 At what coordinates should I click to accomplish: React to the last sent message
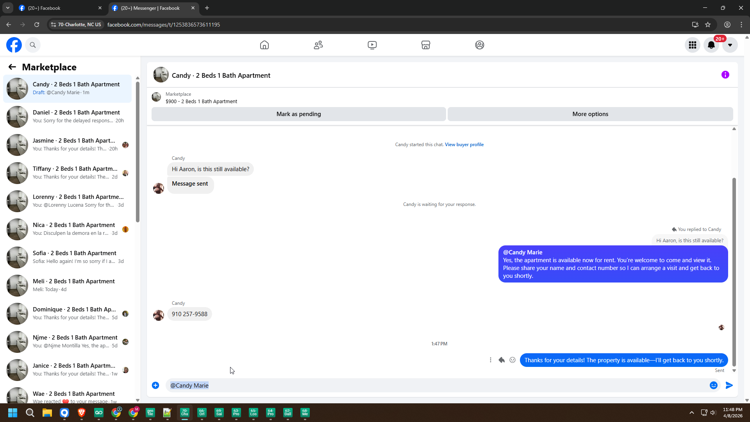(512, 360)
